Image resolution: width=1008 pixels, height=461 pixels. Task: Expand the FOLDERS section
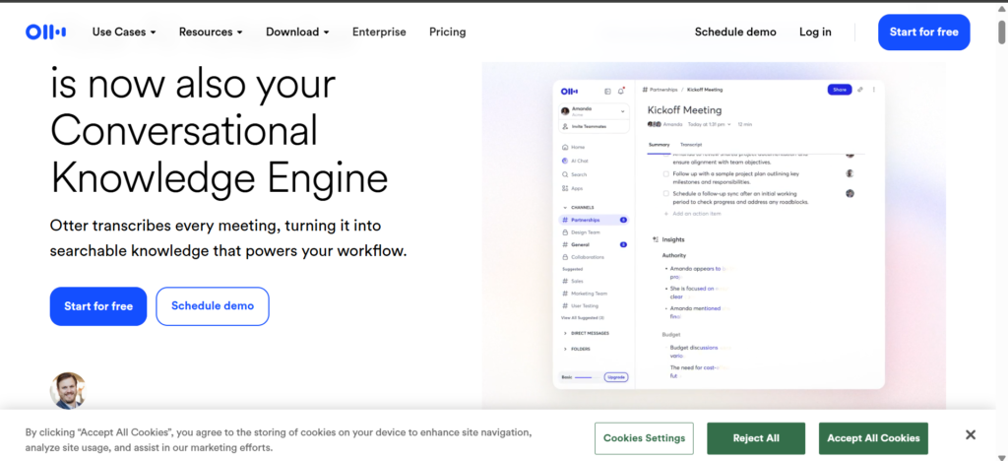[577, 349]
